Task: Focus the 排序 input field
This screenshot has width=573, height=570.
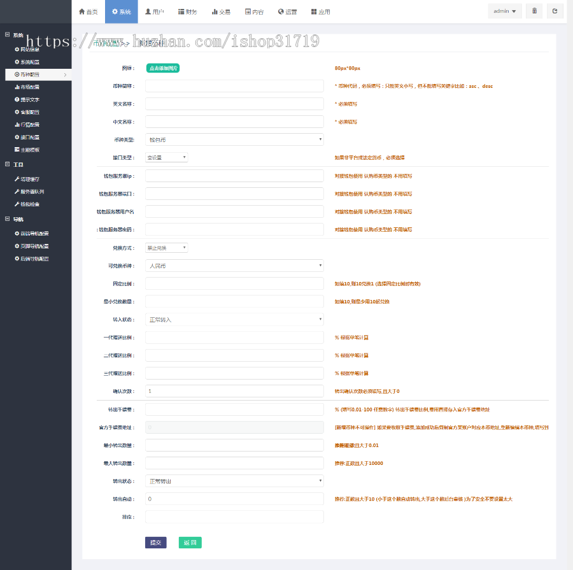Action: coord(234,517)
